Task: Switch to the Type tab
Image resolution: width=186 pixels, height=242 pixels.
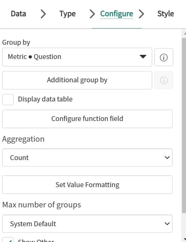Action: coord(68,14)
